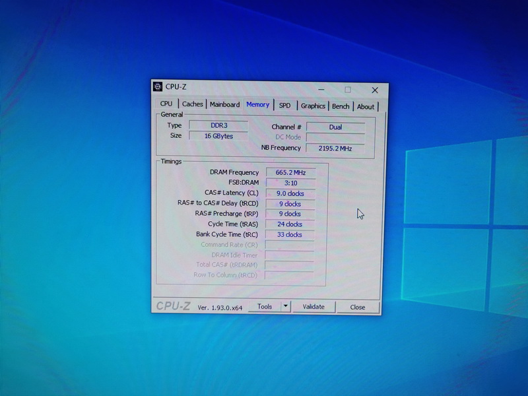528x396 pixels.
Task: Click the tRC value 33 clocks
Action: coord(290,234)
